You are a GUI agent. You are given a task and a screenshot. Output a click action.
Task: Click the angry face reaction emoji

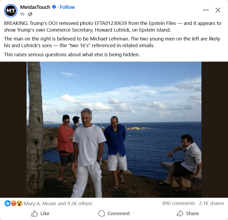tap(13, 203)
